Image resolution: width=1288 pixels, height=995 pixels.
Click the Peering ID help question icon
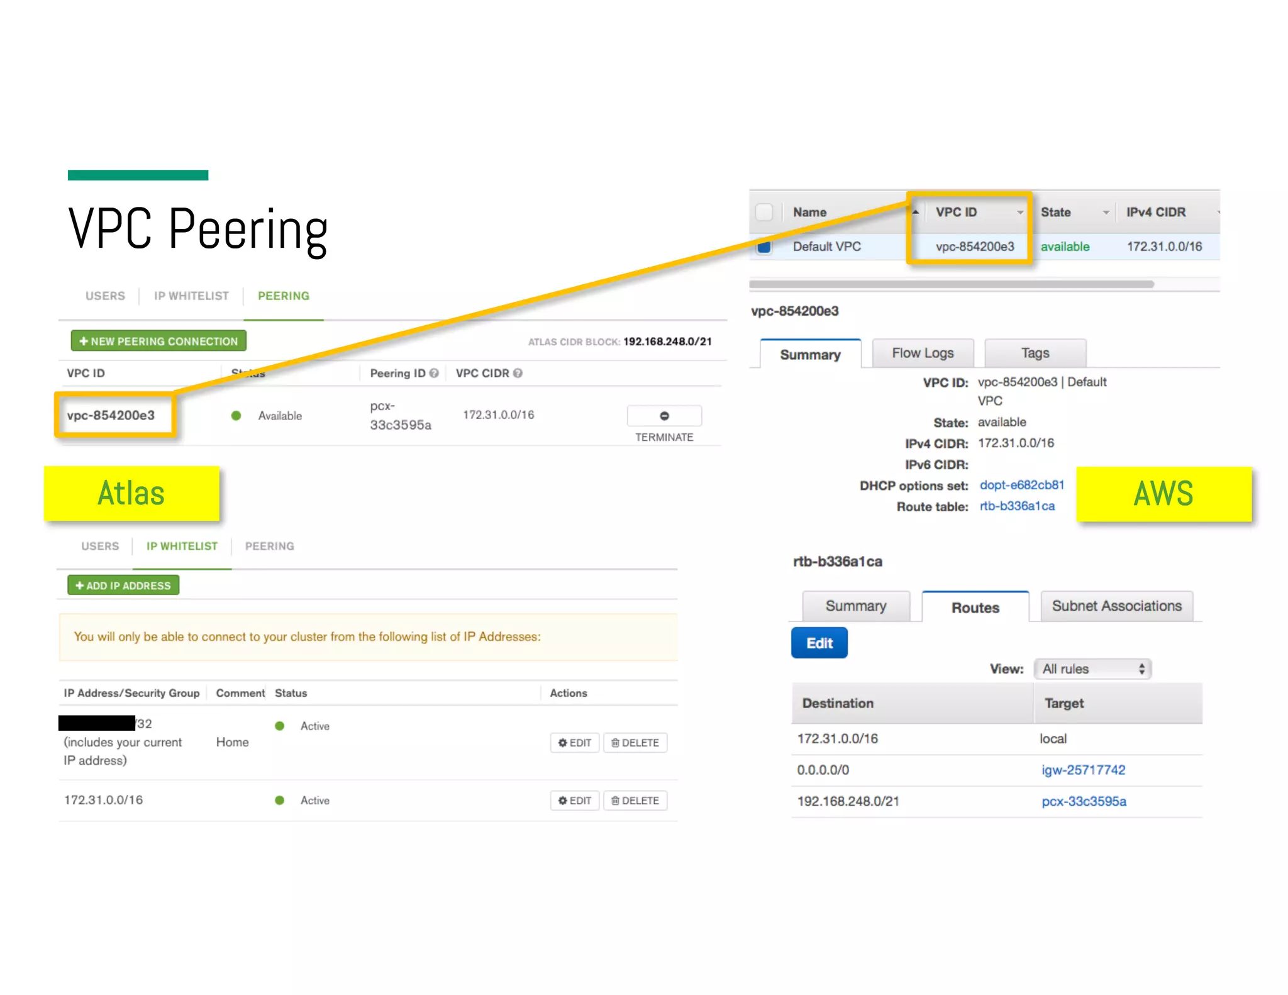point(434,373)
